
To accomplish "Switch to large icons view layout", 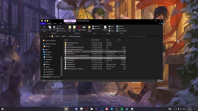I will (x=161, y=81).
